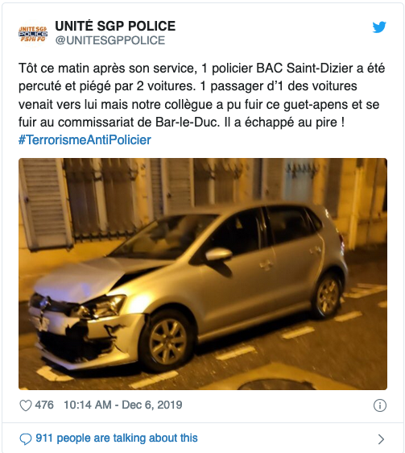Click the car's front wheel in photo
The width and height of the screenshot is (405, 453).
point(167,341)
